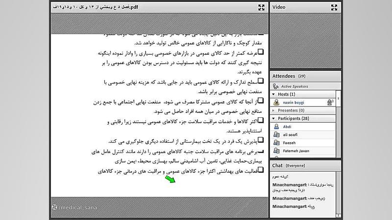Click the Chat pod title

277,166
